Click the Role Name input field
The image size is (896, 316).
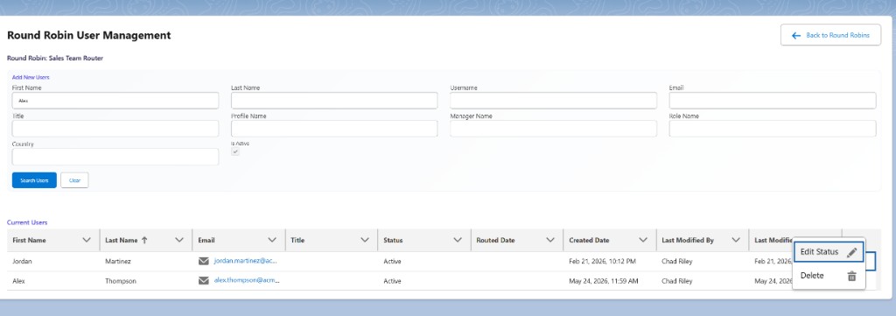click(x=773, y=129)
